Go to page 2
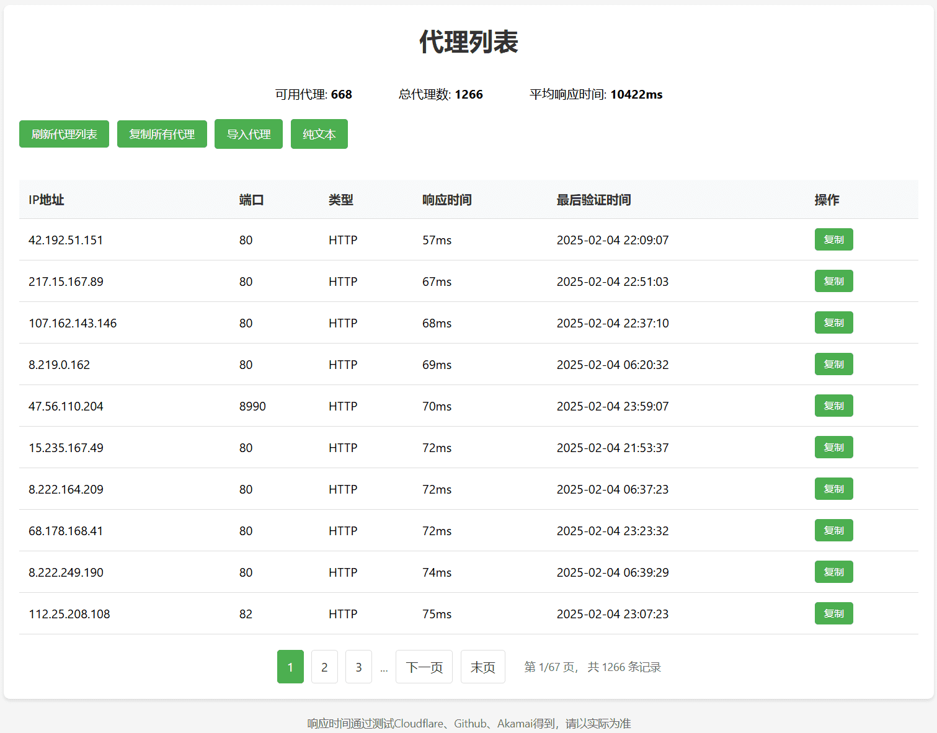Image resolution: width=937 pixels, height=733 pixels. [x=324, y=667]
